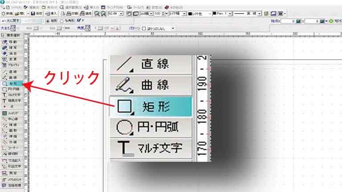Click the 元に戻す undo button
This screenshot has width=342, height=192.
11,21
